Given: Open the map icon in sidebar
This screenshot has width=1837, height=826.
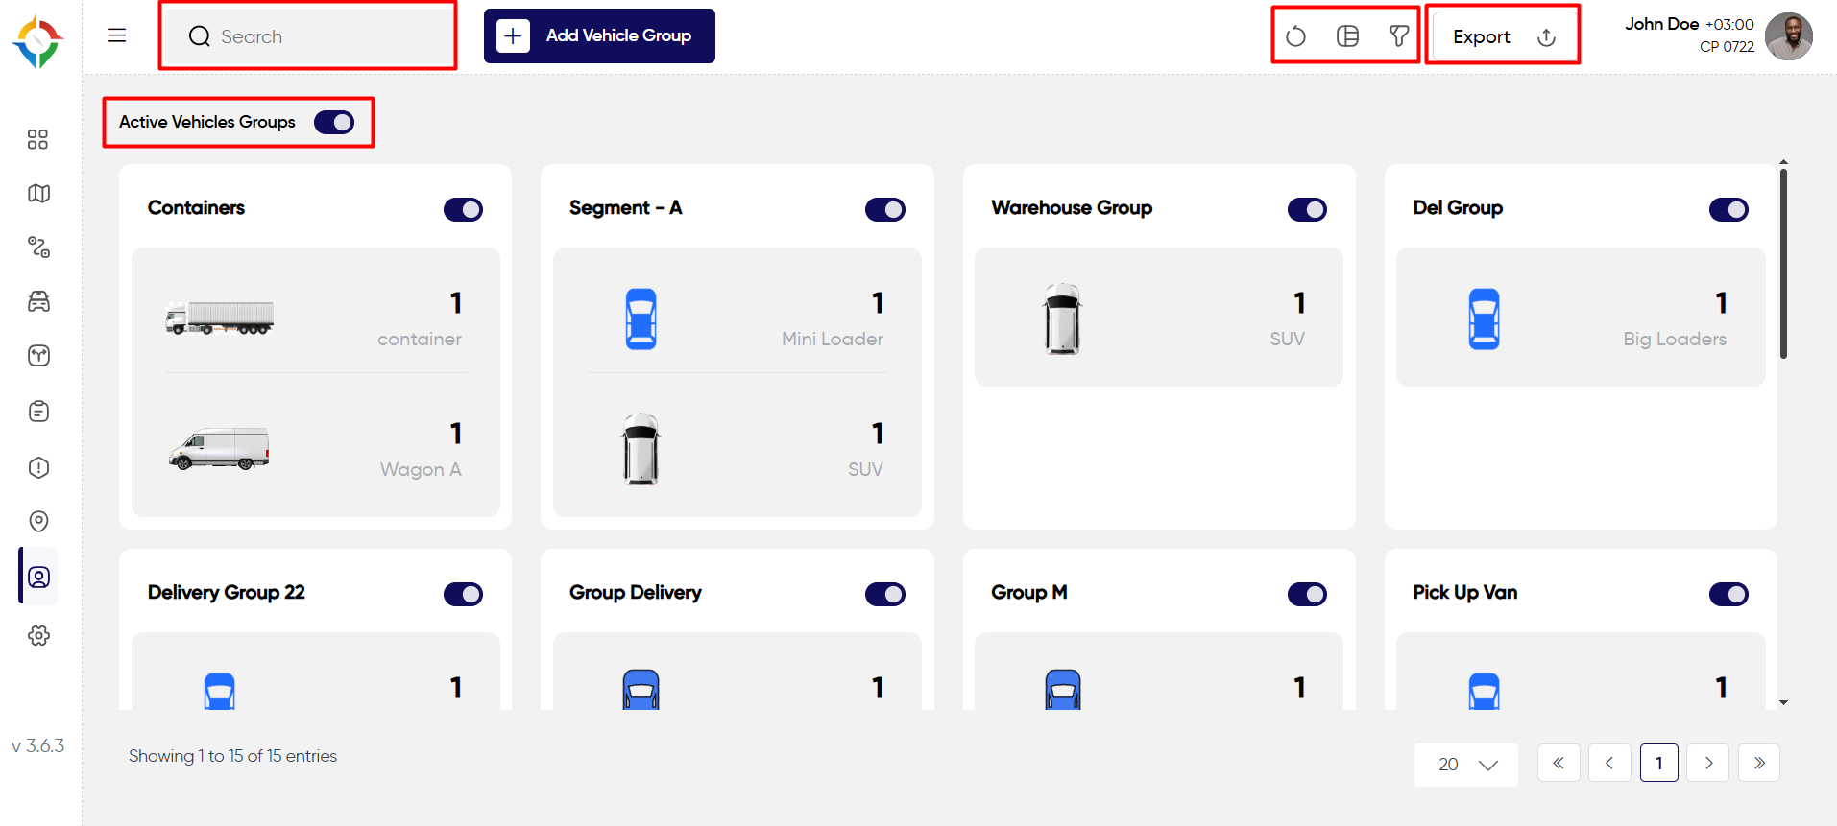Looking at the screenshot, I should [x=38, y=193].
